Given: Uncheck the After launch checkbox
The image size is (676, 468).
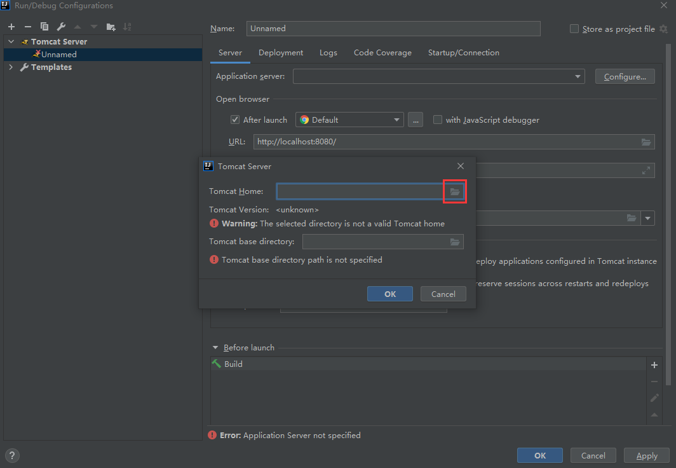Looking at the screenshot, I should 235,120.
